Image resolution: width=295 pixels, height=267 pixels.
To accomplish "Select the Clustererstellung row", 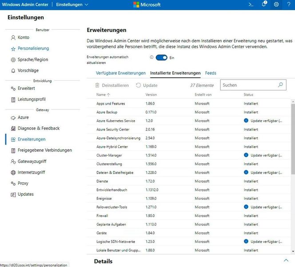I will [189, 164].
